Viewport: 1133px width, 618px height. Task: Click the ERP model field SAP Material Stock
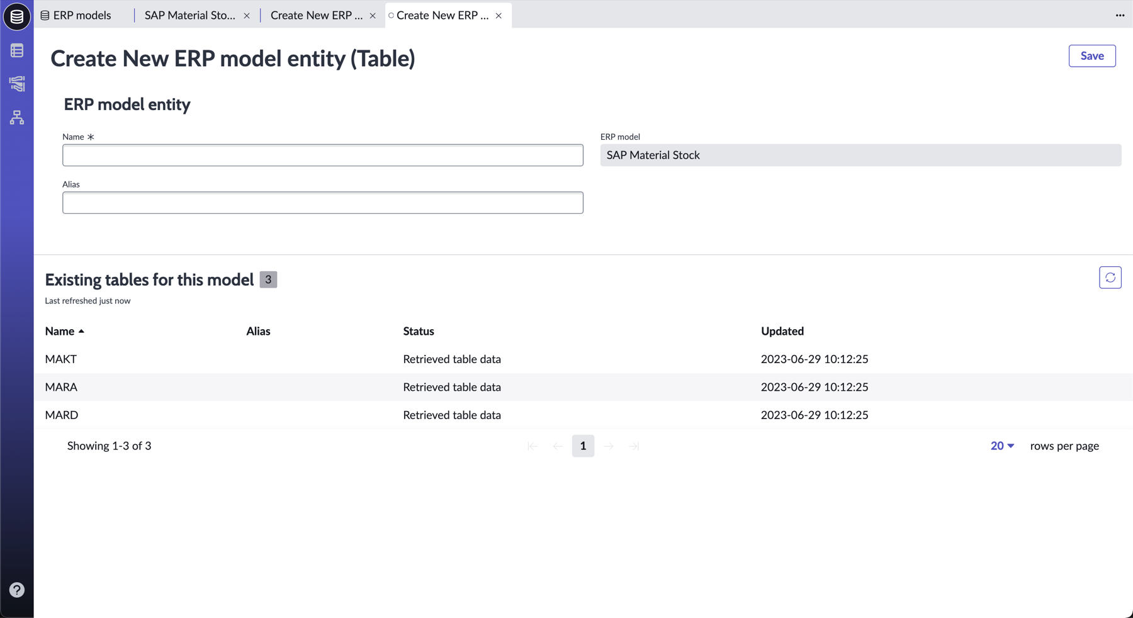[860, 155]
